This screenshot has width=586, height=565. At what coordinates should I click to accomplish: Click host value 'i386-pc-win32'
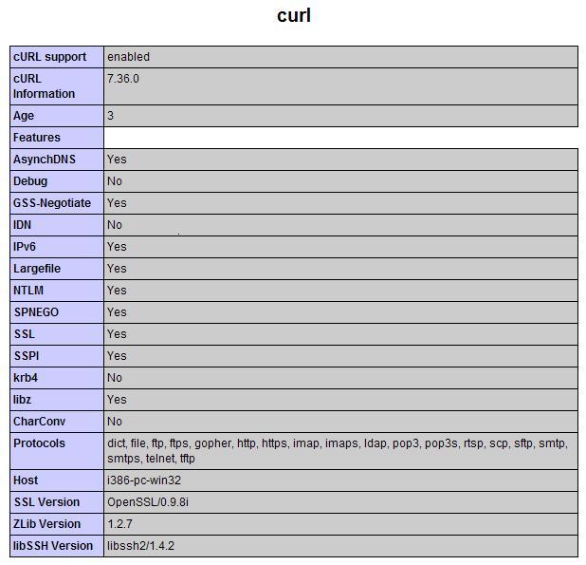[x=144, y=480]
